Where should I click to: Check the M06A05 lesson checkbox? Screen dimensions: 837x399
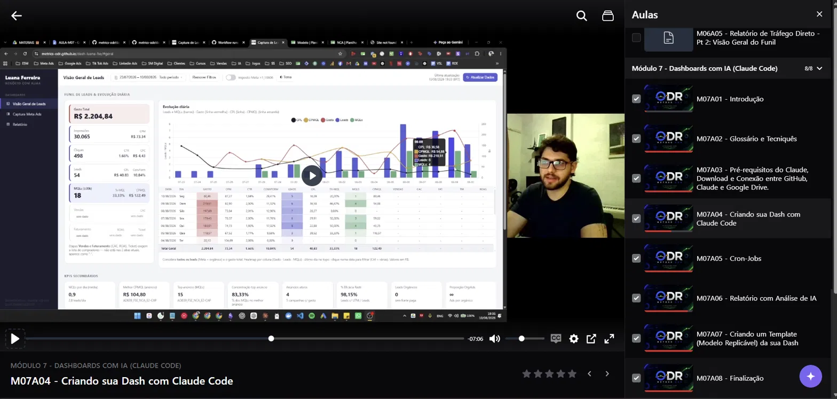point(636,38)
